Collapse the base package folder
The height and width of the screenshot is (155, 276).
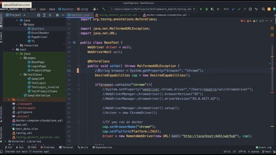pyautogui.click(x=21, y=25)
